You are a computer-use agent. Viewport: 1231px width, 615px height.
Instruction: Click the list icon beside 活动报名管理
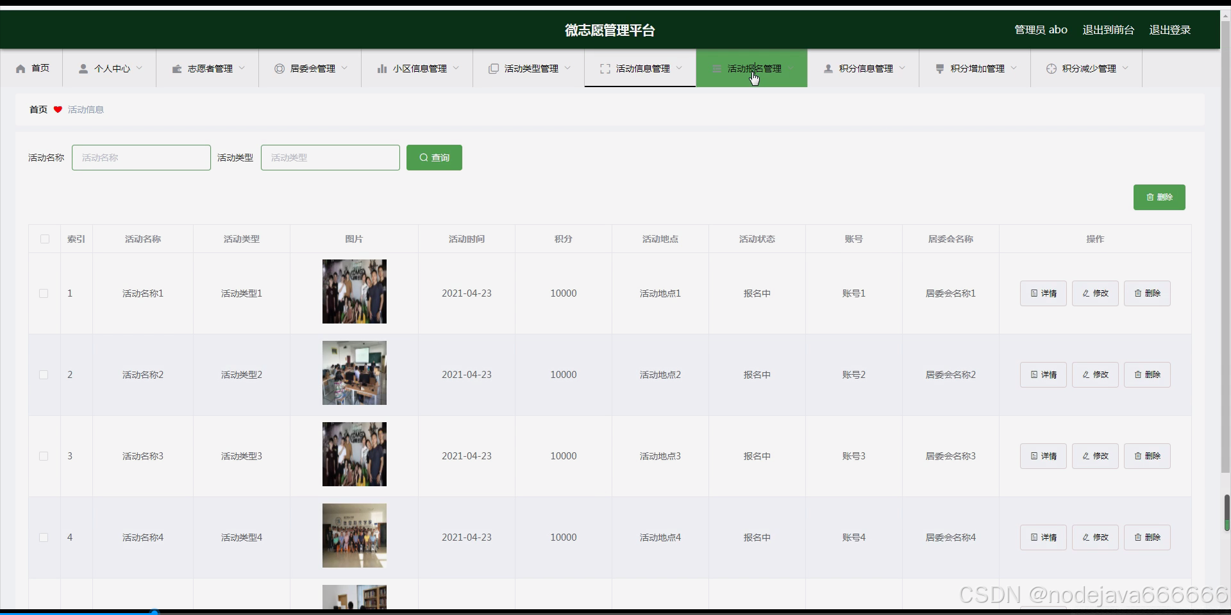[x=717, y=69]
